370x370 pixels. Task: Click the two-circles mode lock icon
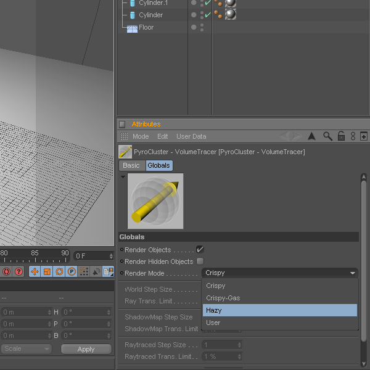coord(353,136)
